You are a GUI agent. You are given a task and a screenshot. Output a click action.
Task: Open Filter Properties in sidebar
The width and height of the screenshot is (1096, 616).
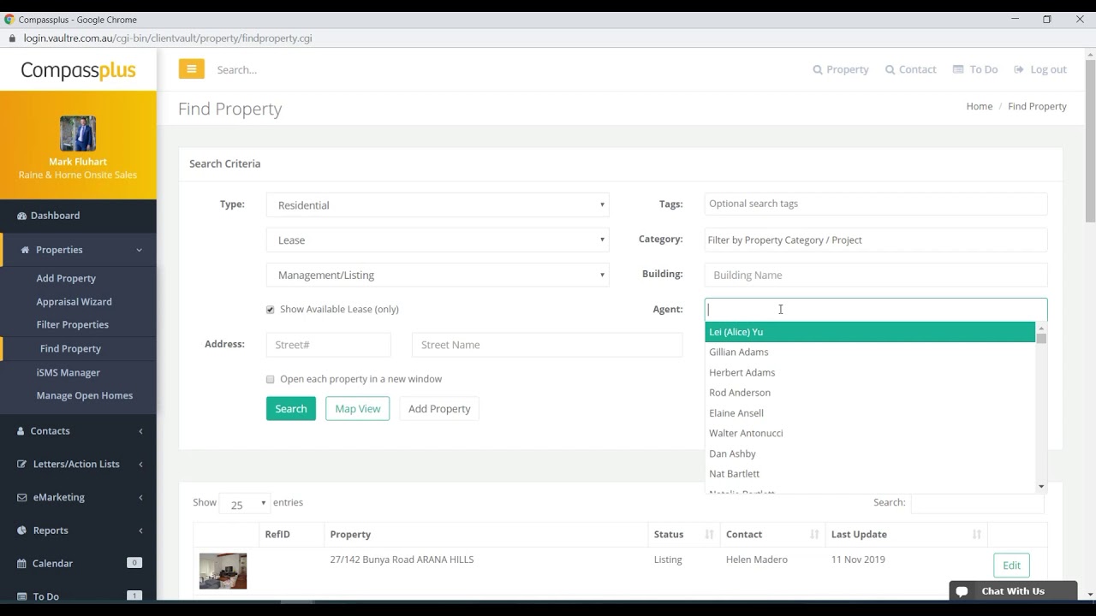72,324
